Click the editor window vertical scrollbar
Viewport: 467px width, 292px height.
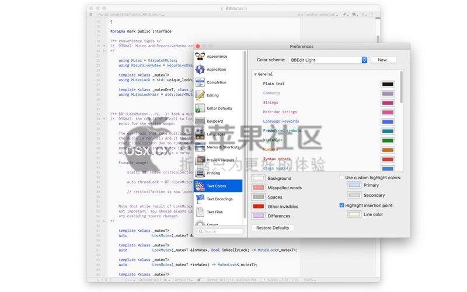click(378, 39)
